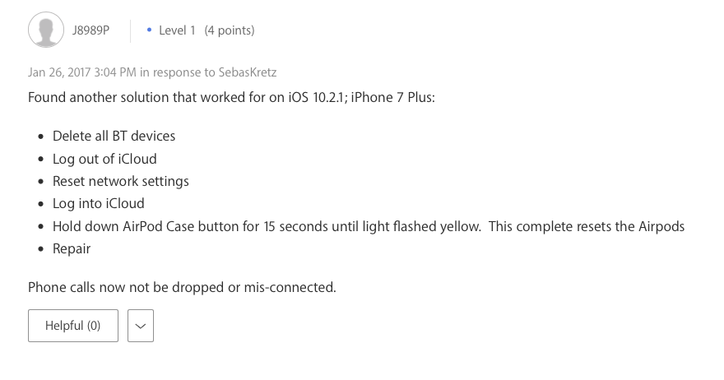
Task: Open the in response to SebasKretz link
Action: pyautogui.click(x=214, y=72)
